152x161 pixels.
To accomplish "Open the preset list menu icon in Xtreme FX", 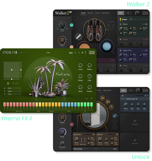I will (21, 53).
